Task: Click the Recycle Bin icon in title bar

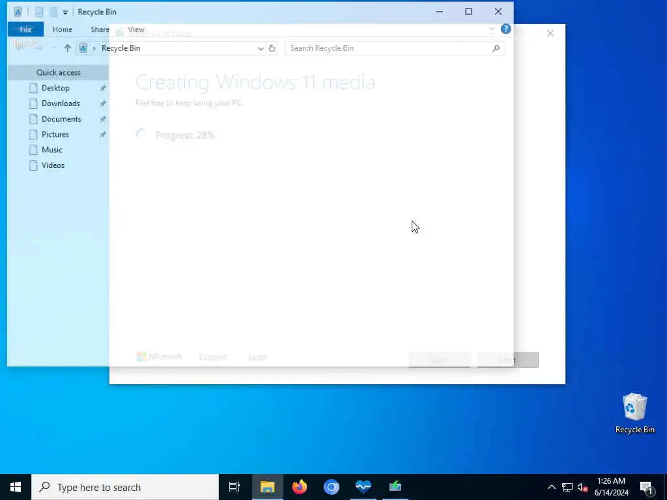Action: 18,12
